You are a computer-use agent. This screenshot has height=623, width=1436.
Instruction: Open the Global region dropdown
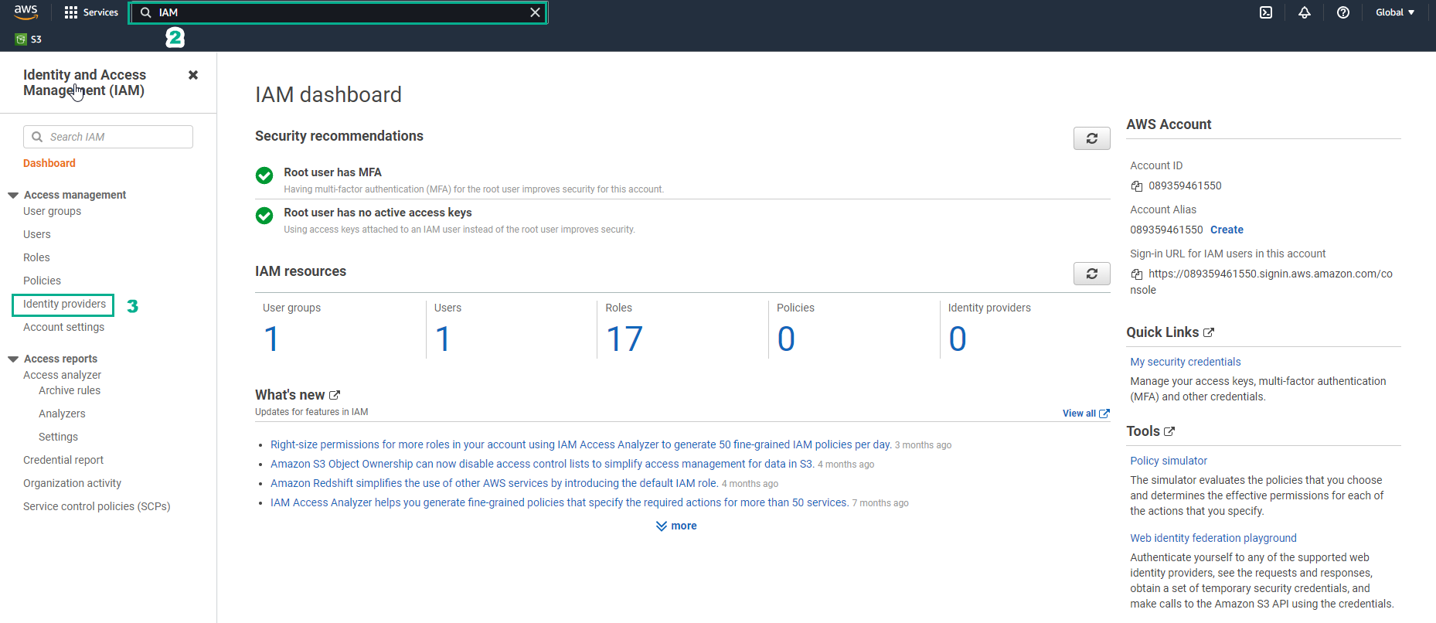[1395, 12]
